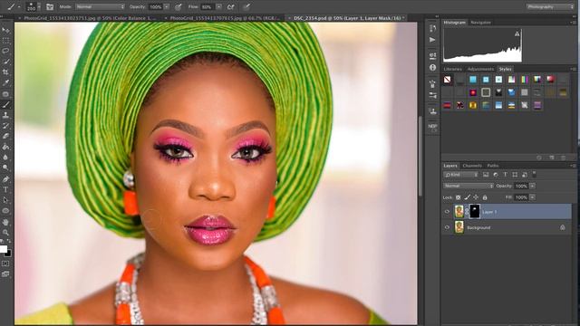Viewport: 580px width, 326px height.
Task: Lock image pixels with the brush lock icon
Action: pos(468,197)
